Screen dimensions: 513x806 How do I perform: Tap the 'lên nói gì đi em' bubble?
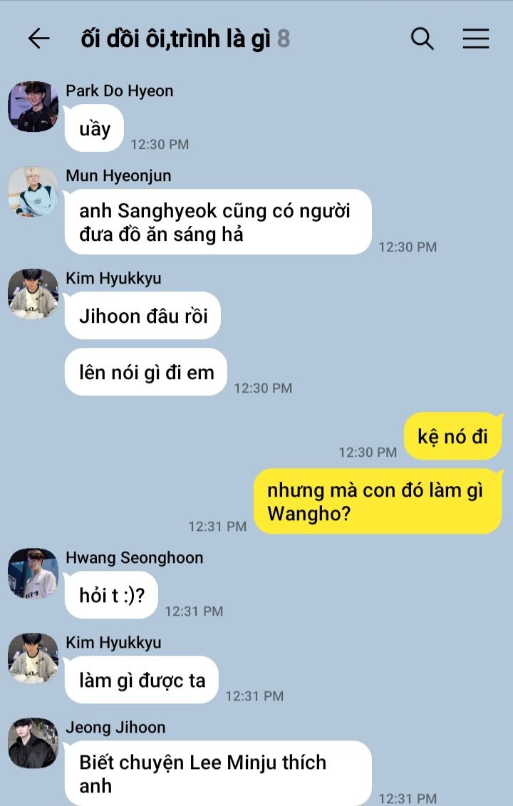click(x=146, y=372)
